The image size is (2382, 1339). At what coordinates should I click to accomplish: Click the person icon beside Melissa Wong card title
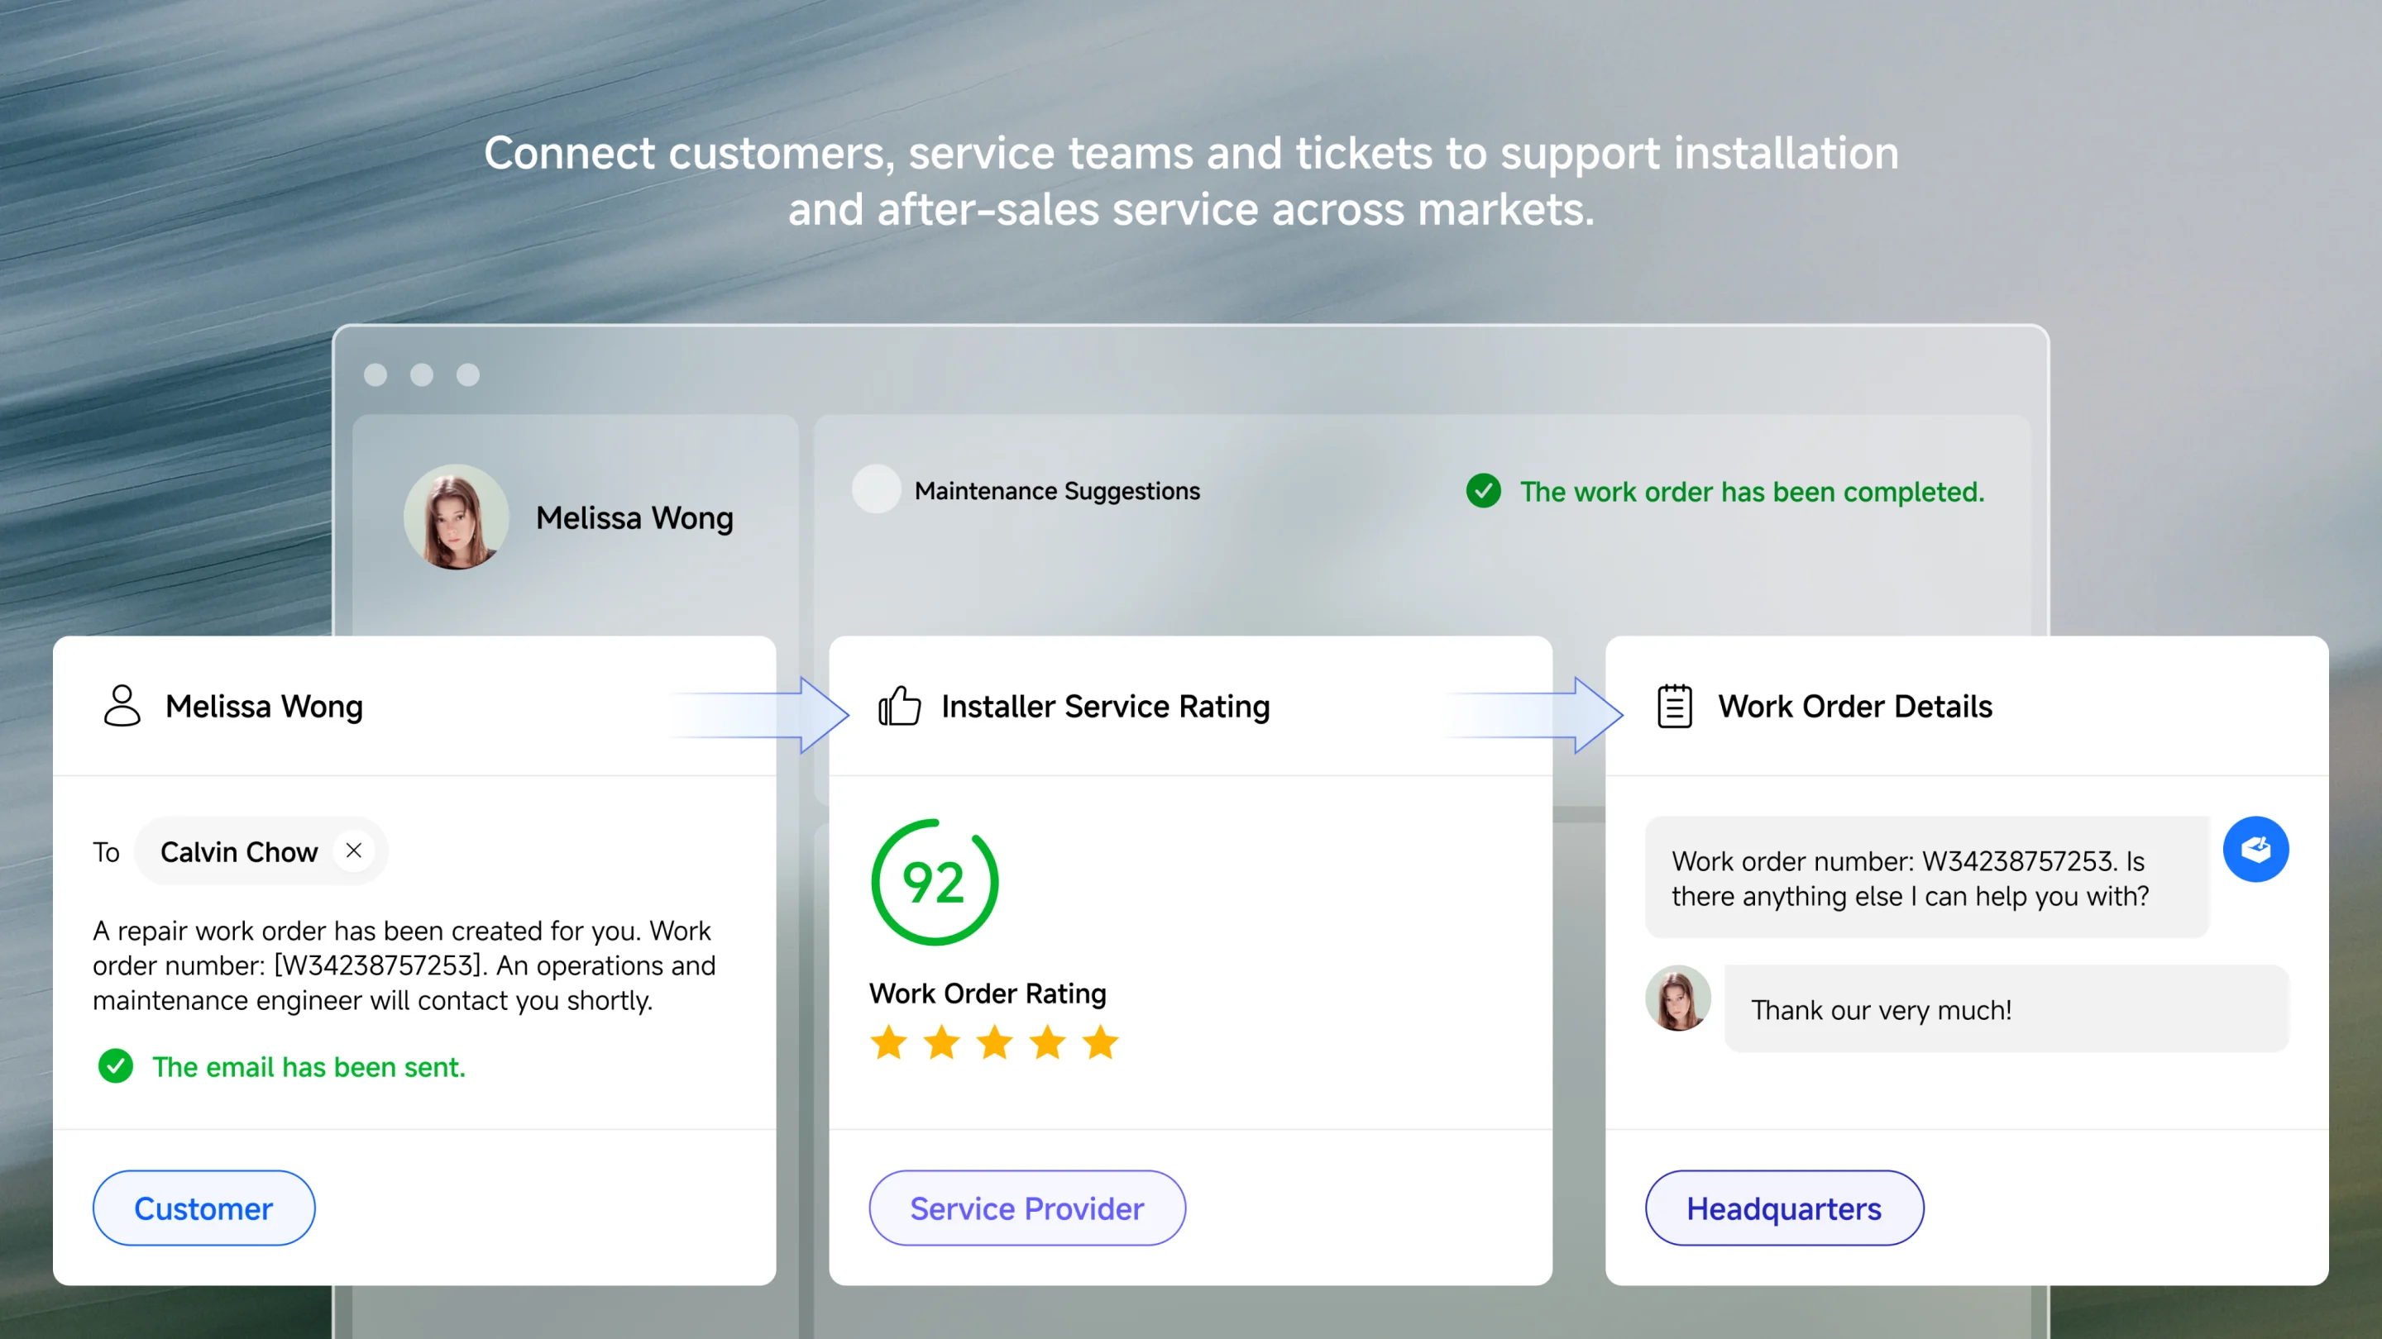tap(122, 706)
